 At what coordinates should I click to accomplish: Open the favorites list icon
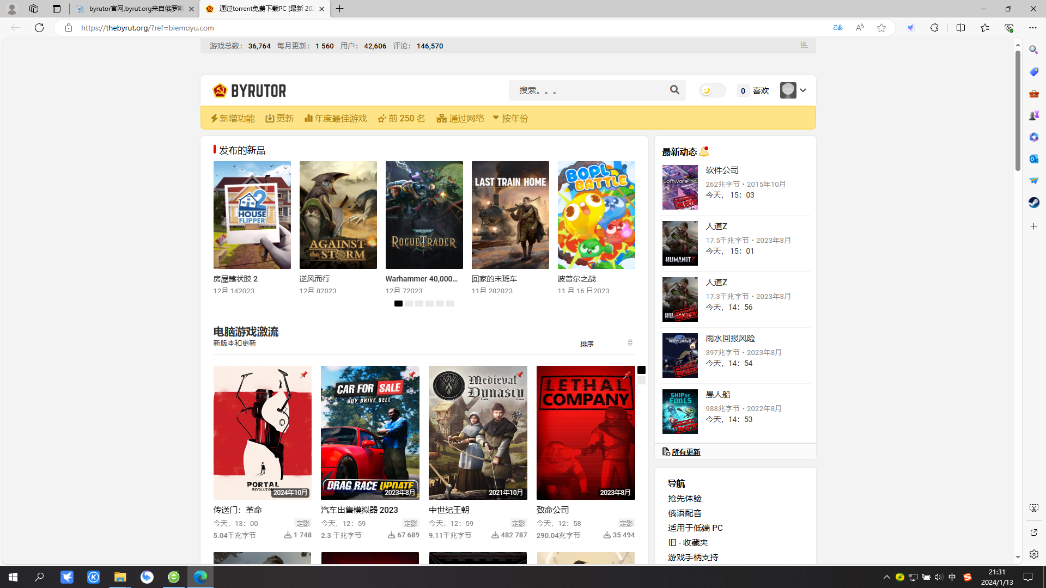[x=984, y=28]
